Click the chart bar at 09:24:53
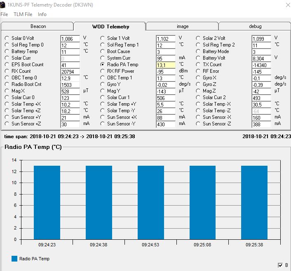Viewport: 291px width, 271px height. point(151,202)
